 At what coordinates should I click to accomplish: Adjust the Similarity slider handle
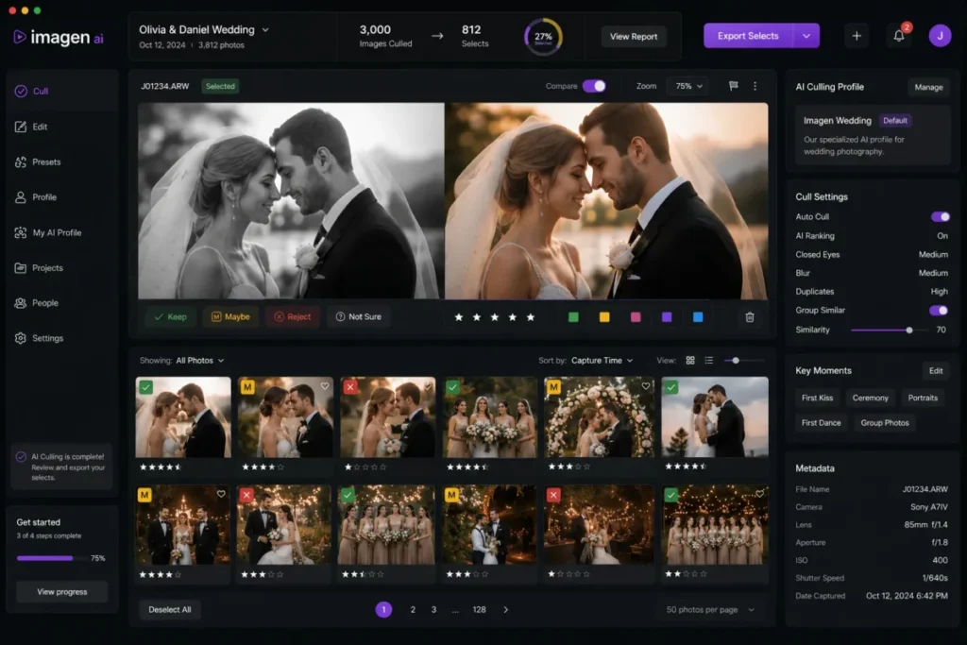(x=909, y=330)
